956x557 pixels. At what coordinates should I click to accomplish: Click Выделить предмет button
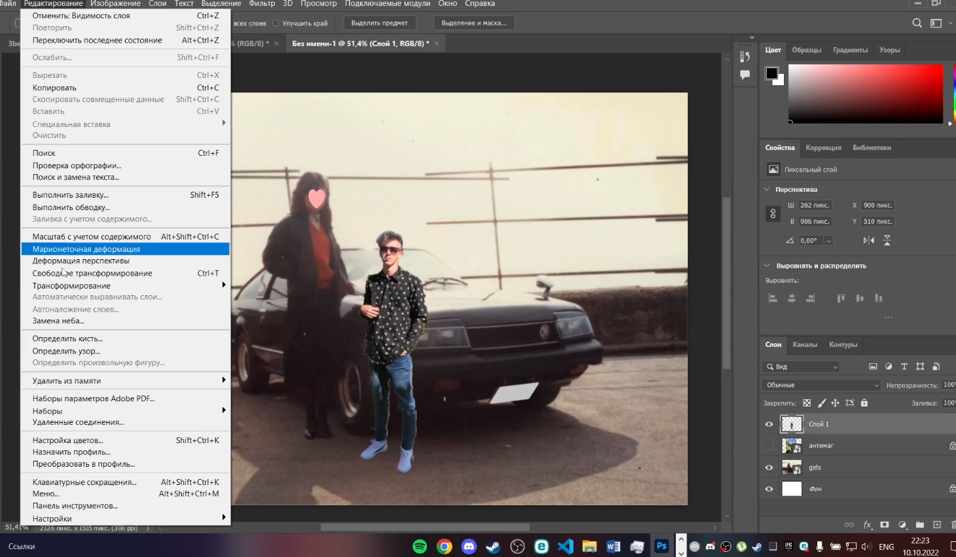pos(379,23)
